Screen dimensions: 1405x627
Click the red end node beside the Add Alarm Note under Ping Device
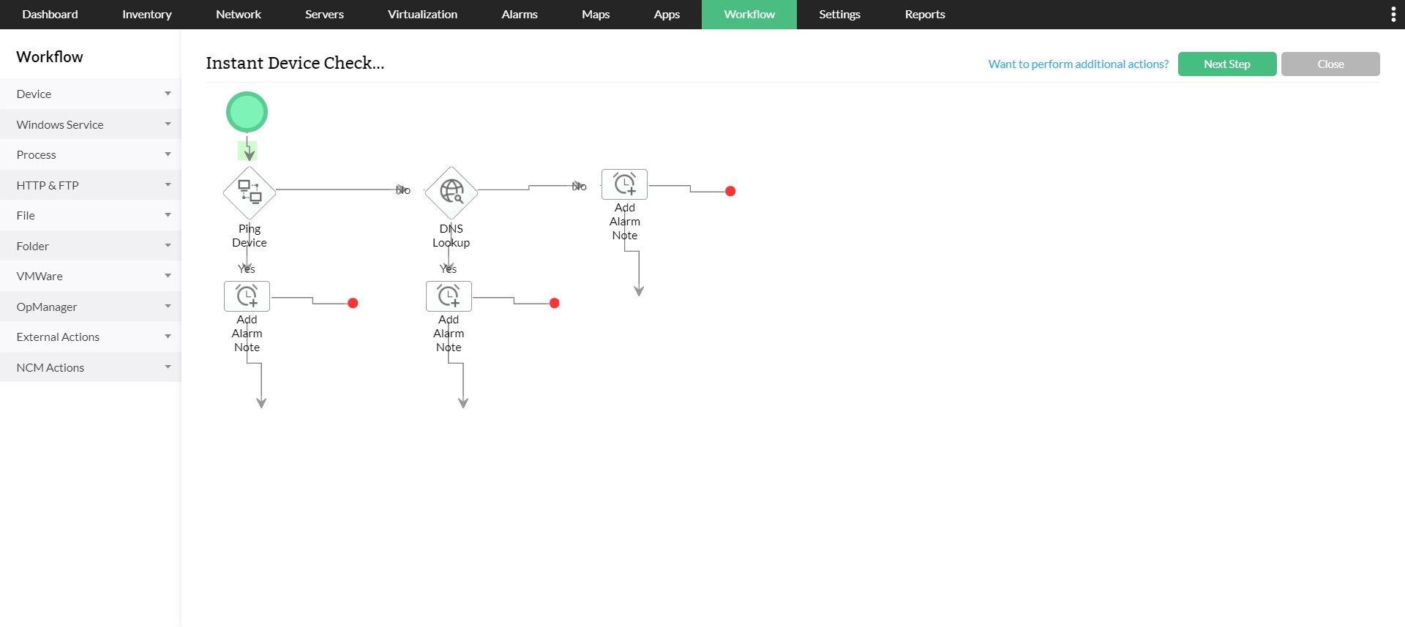click(353, 303)
